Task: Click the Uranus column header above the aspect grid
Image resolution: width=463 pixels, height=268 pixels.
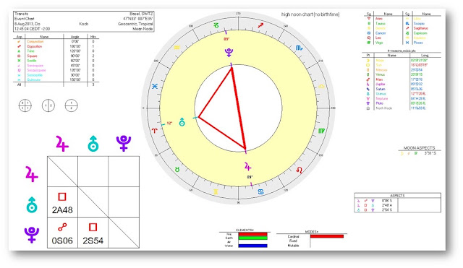Action: (93, 144)
